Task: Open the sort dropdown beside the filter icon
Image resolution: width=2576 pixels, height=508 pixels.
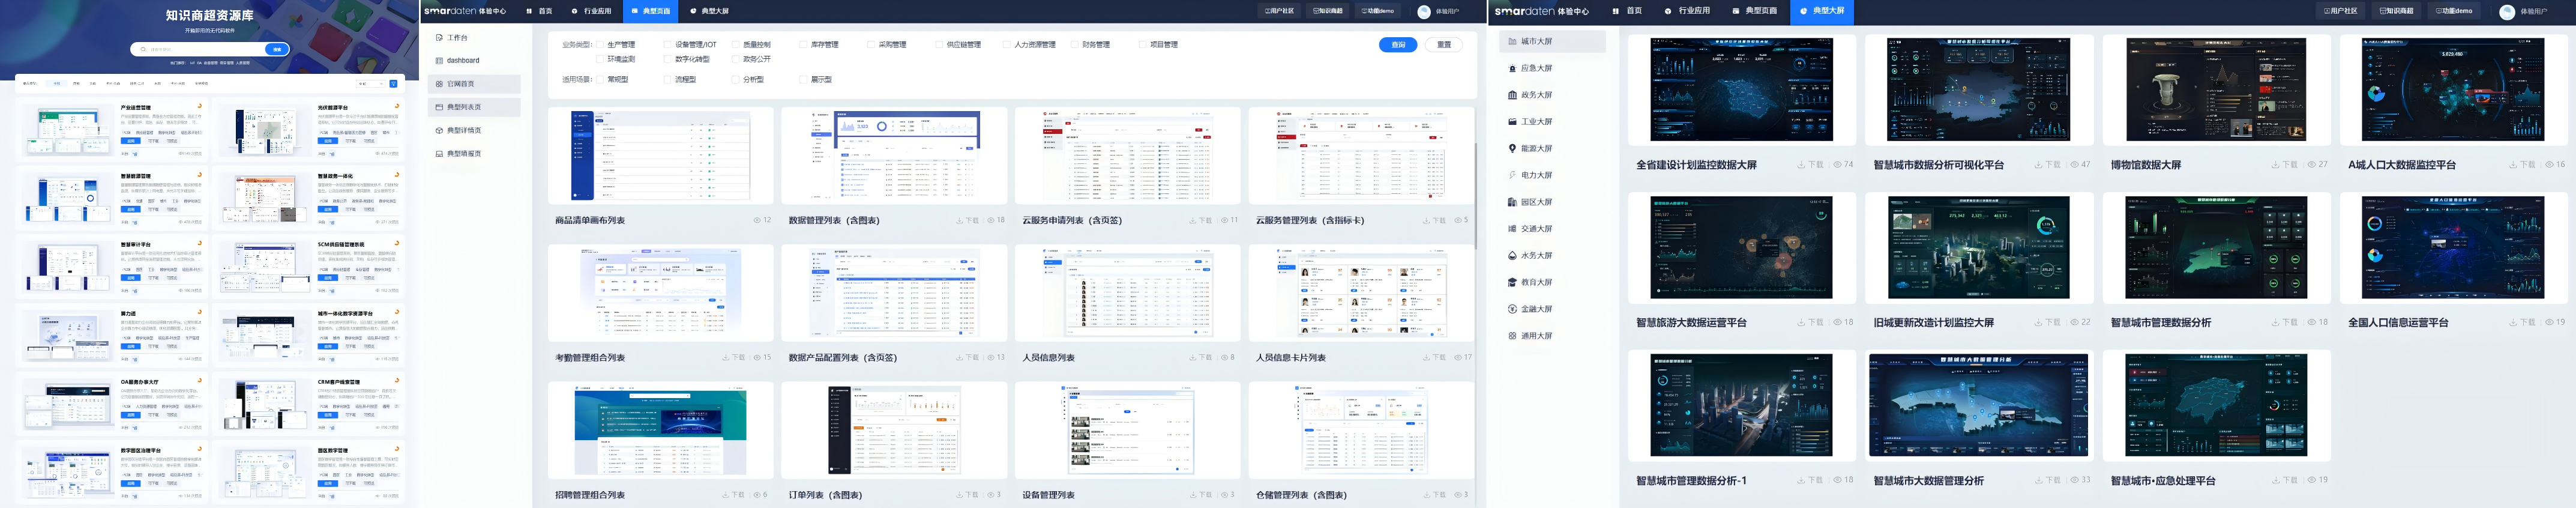Action: (370, 84)
